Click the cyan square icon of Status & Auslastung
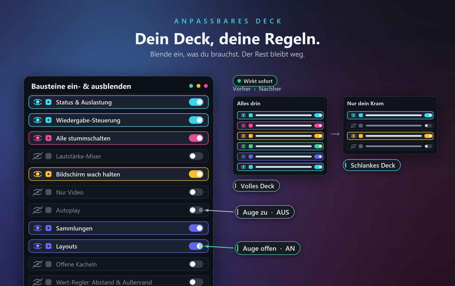This screenshot has height=286, width=455. coord(48,102)
